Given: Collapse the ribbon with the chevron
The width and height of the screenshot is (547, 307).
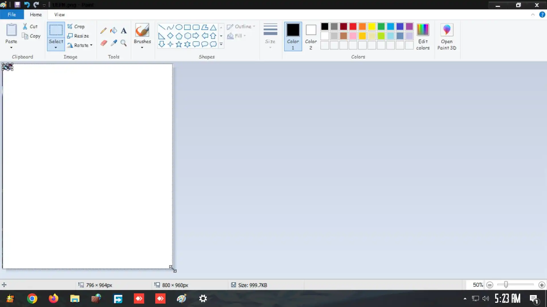Looking at the screenshot, I should [x=533, y=14].
